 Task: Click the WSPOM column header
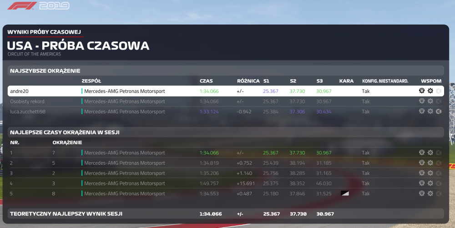pyautogui.click(x=431, y=81)
